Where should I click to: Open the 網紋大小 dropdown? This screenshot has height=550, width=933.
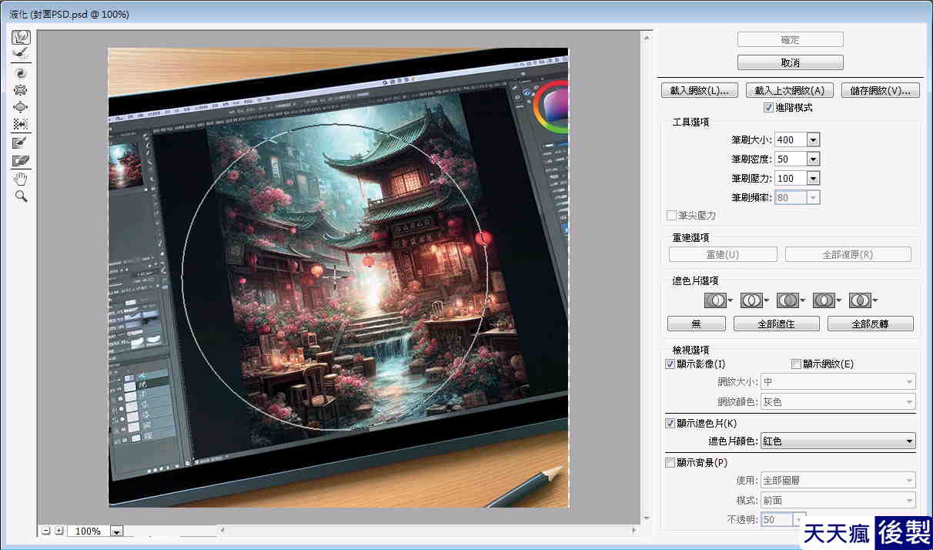838,381
